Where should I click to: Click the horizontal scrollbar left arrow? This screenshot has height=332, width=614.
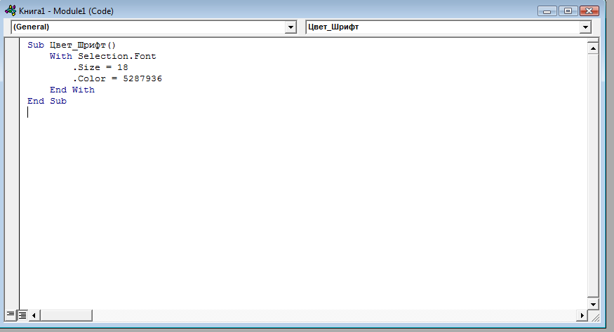34,315
